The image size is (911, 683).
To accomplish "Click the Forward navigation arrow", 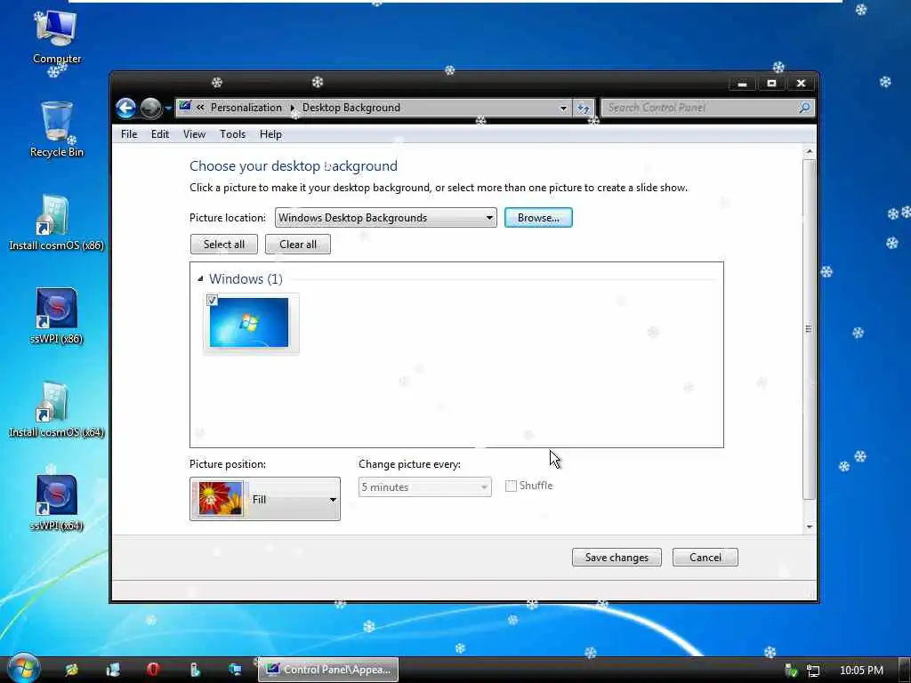I will pos(151,108).
